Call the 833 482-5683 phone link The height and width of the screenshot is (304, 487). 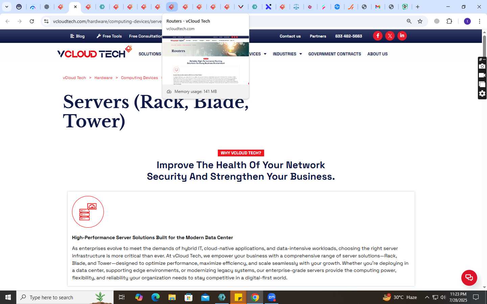point(349,36)
